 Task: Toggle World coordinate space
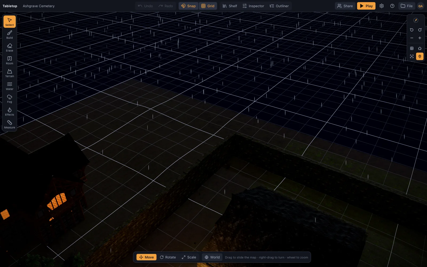[x=212, y=257]
